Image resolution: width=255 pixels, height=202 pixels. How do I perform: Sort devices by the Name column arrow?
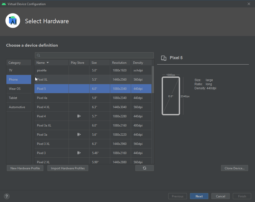click(x=48, y=63)
